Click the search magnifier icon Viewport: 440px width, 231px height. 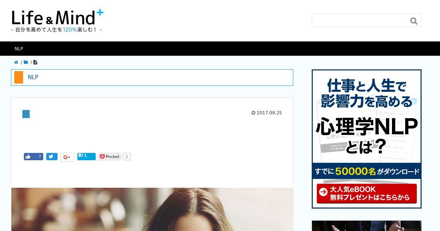(414, 21)
